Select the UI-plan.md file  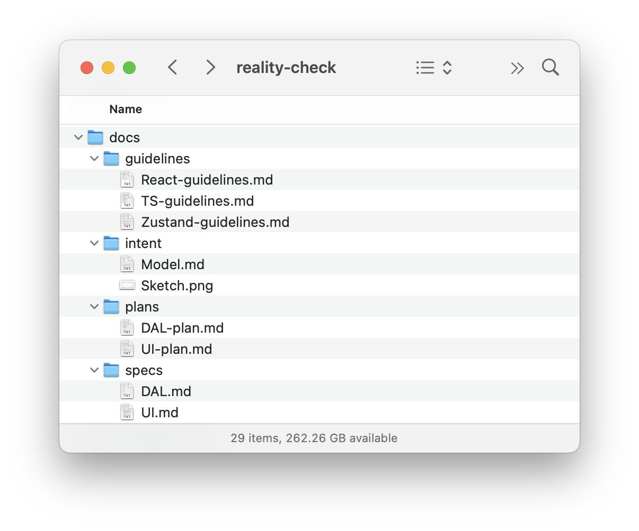pos(176,349)
